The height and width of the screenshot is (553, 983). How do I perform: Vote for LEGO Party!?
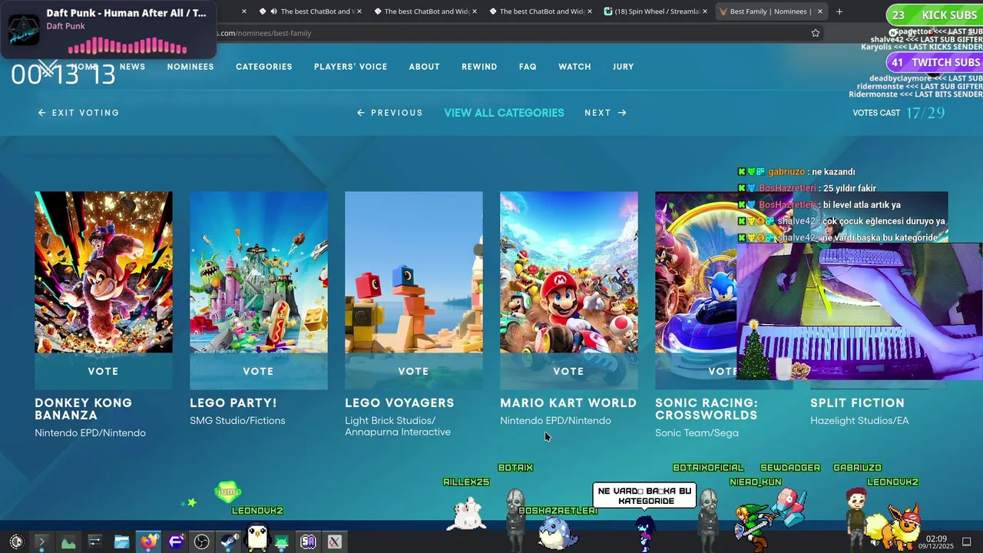259,371
